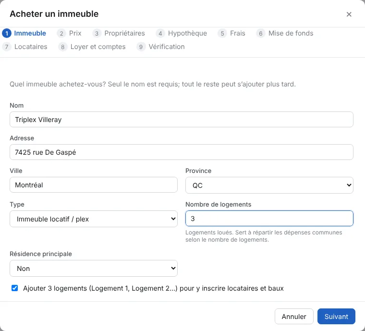The height and width of the screenshot is (331, 365).
Task: Select step 8 Loyer et comptes
Action: pos(92,47)
